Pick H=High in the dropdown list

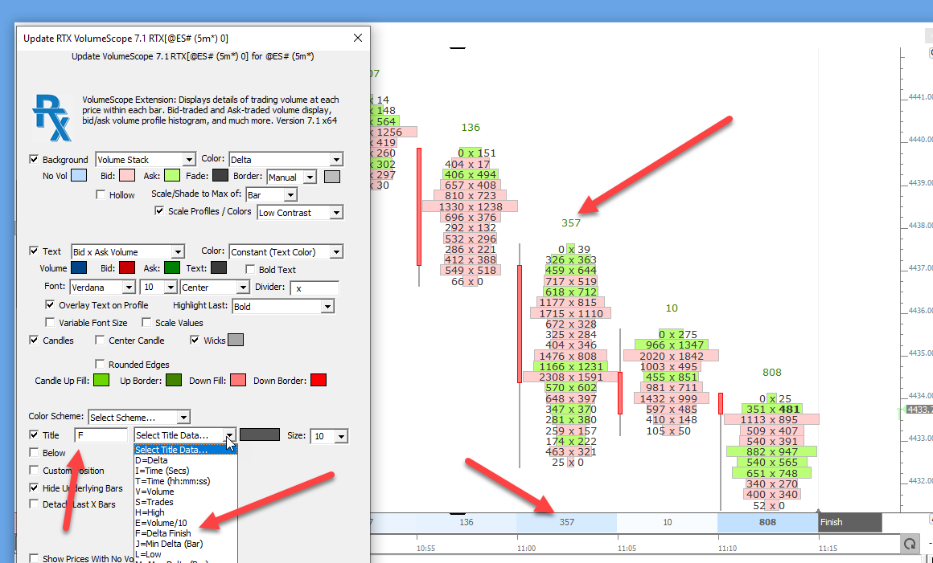click(186, 512)
